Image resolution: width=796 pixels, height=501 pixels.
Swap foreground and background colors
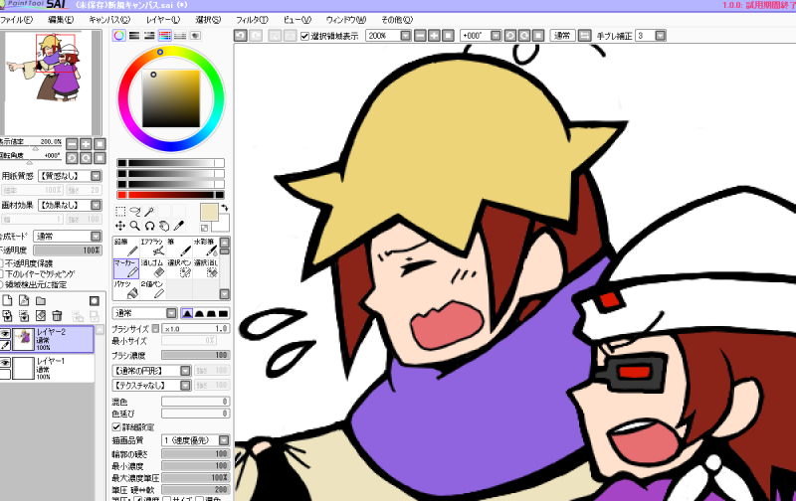[x=225, y=208]
